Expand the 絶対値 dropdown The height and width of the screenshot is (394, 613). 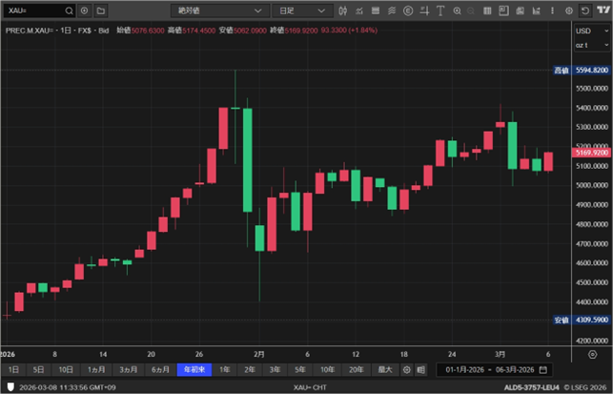tap(220, 10)
